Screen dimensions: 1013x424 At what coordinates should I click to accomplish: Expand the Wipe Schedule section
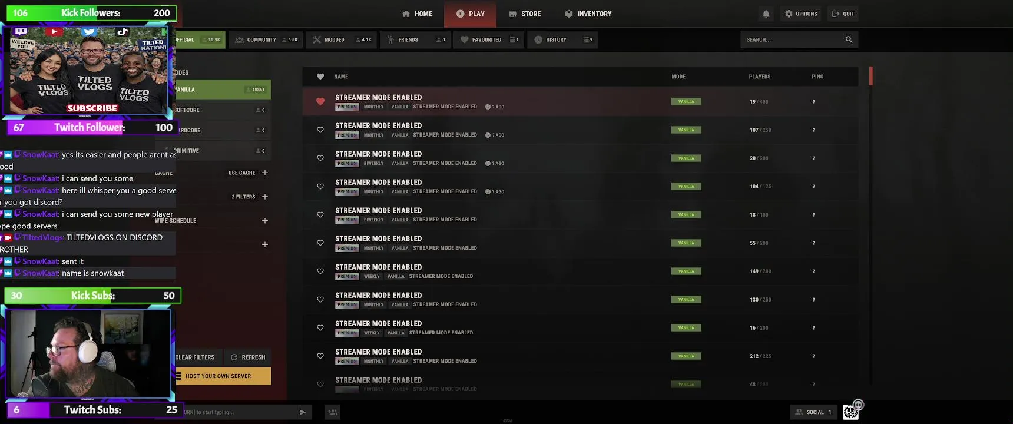[265, 221]
